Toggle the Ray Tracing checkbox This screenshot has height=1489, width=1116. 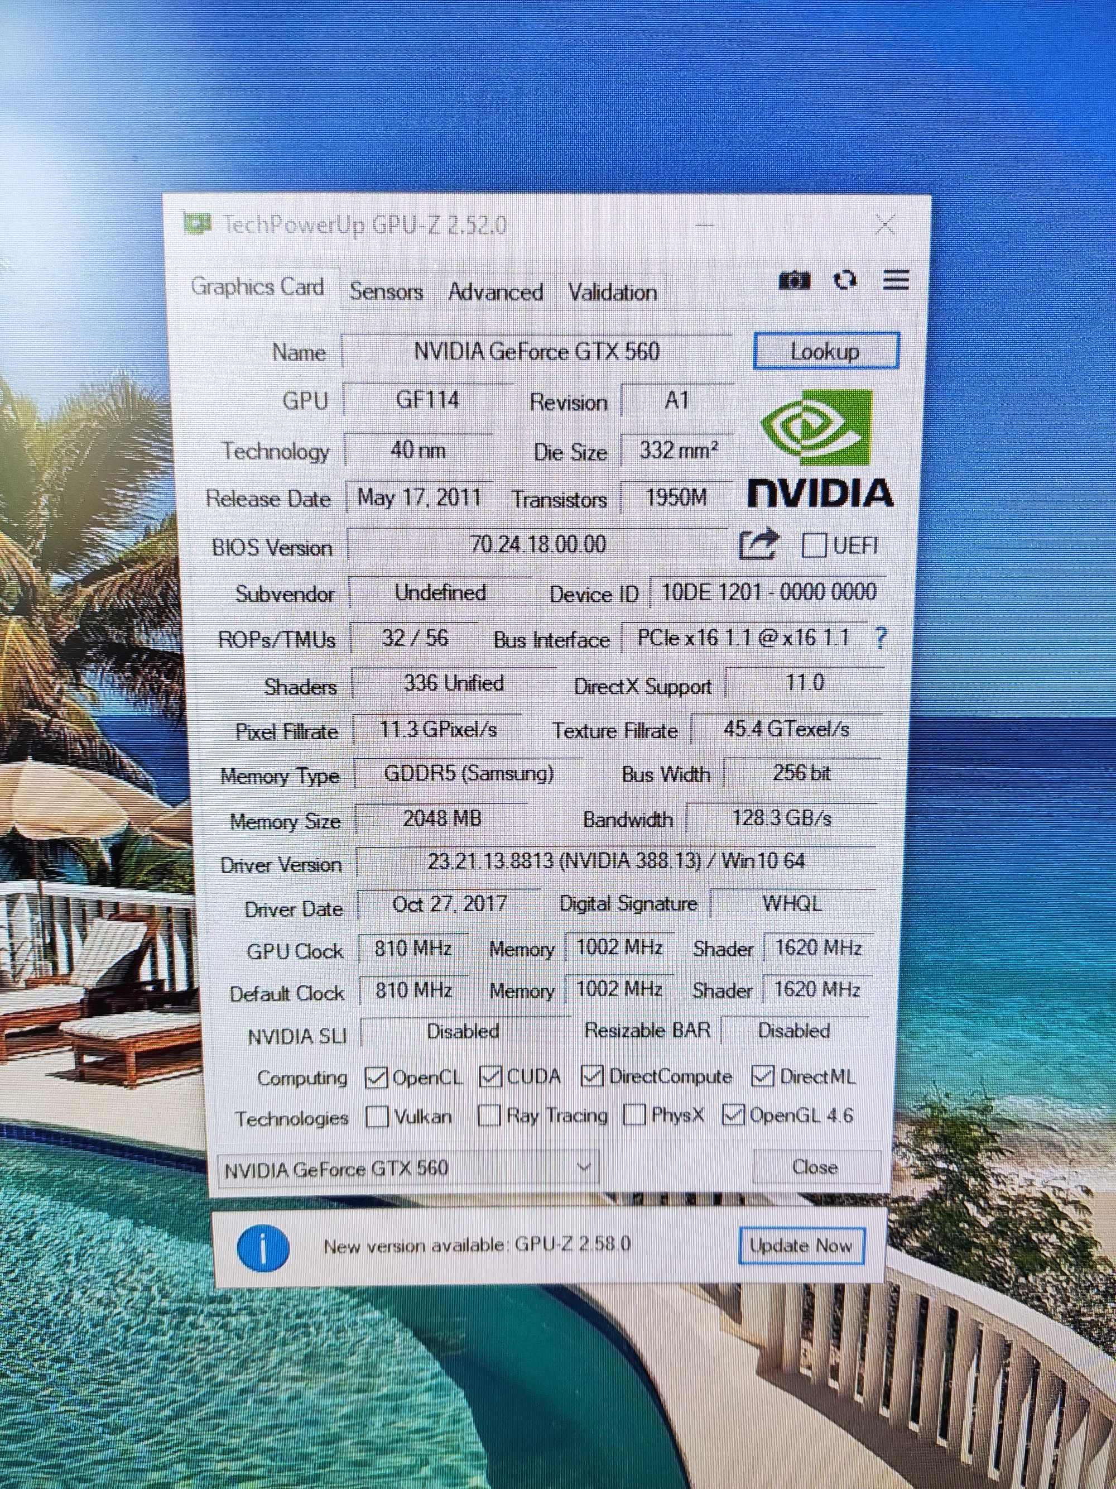pos(489,1117)
